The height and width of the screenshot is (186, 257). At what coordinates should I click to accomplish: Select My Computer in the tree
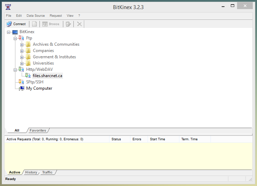pos(39,88)
